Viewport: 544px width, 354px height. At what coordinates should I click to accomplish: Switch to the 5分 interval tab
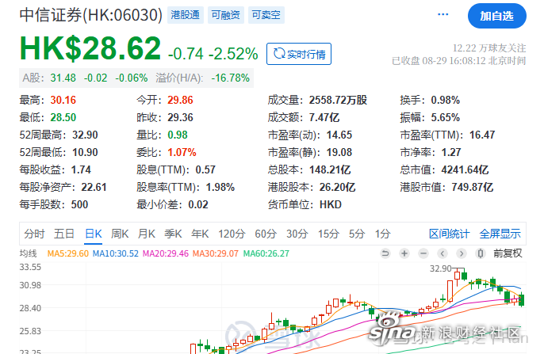[x=357, y=234]
